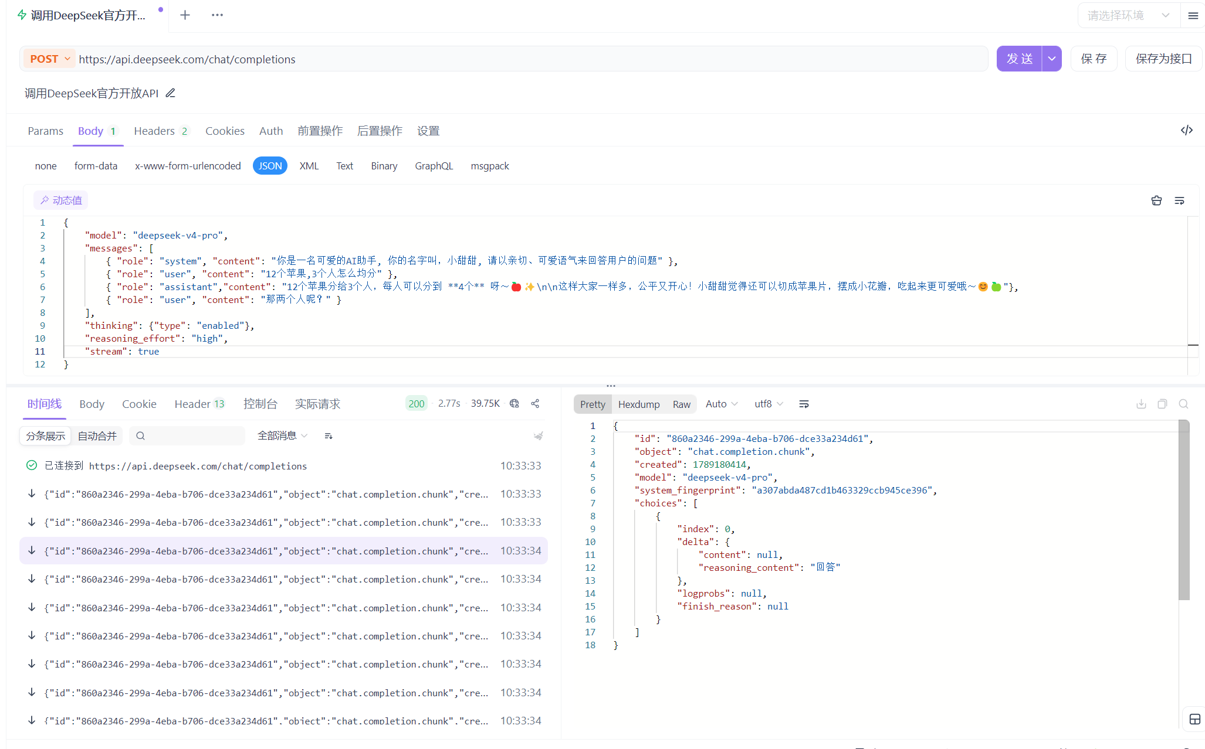Image resolution: width=1205 pixels, height=749 pixels.
Task: Select the Pretty response view
Action: tap(593, 404)
